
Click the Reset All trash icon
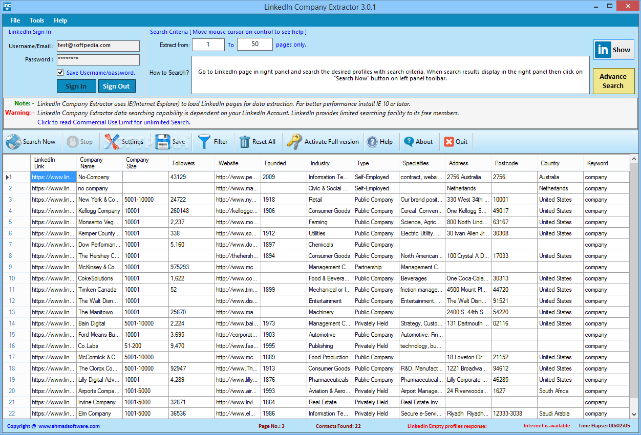245,142
